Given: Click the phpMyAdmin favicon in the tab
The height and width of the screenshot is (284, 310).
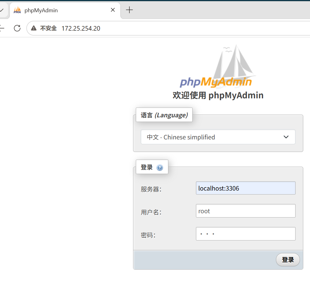Looking at the screenshot, I should pos(17,10).
